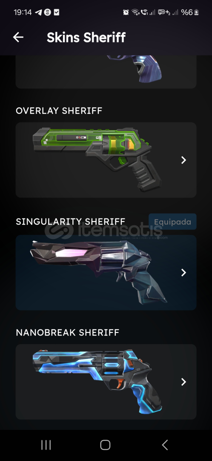Select the Nanobreak Sheriff gun image
Viewport: 212px width, 461px height.
tap(97, 381)
